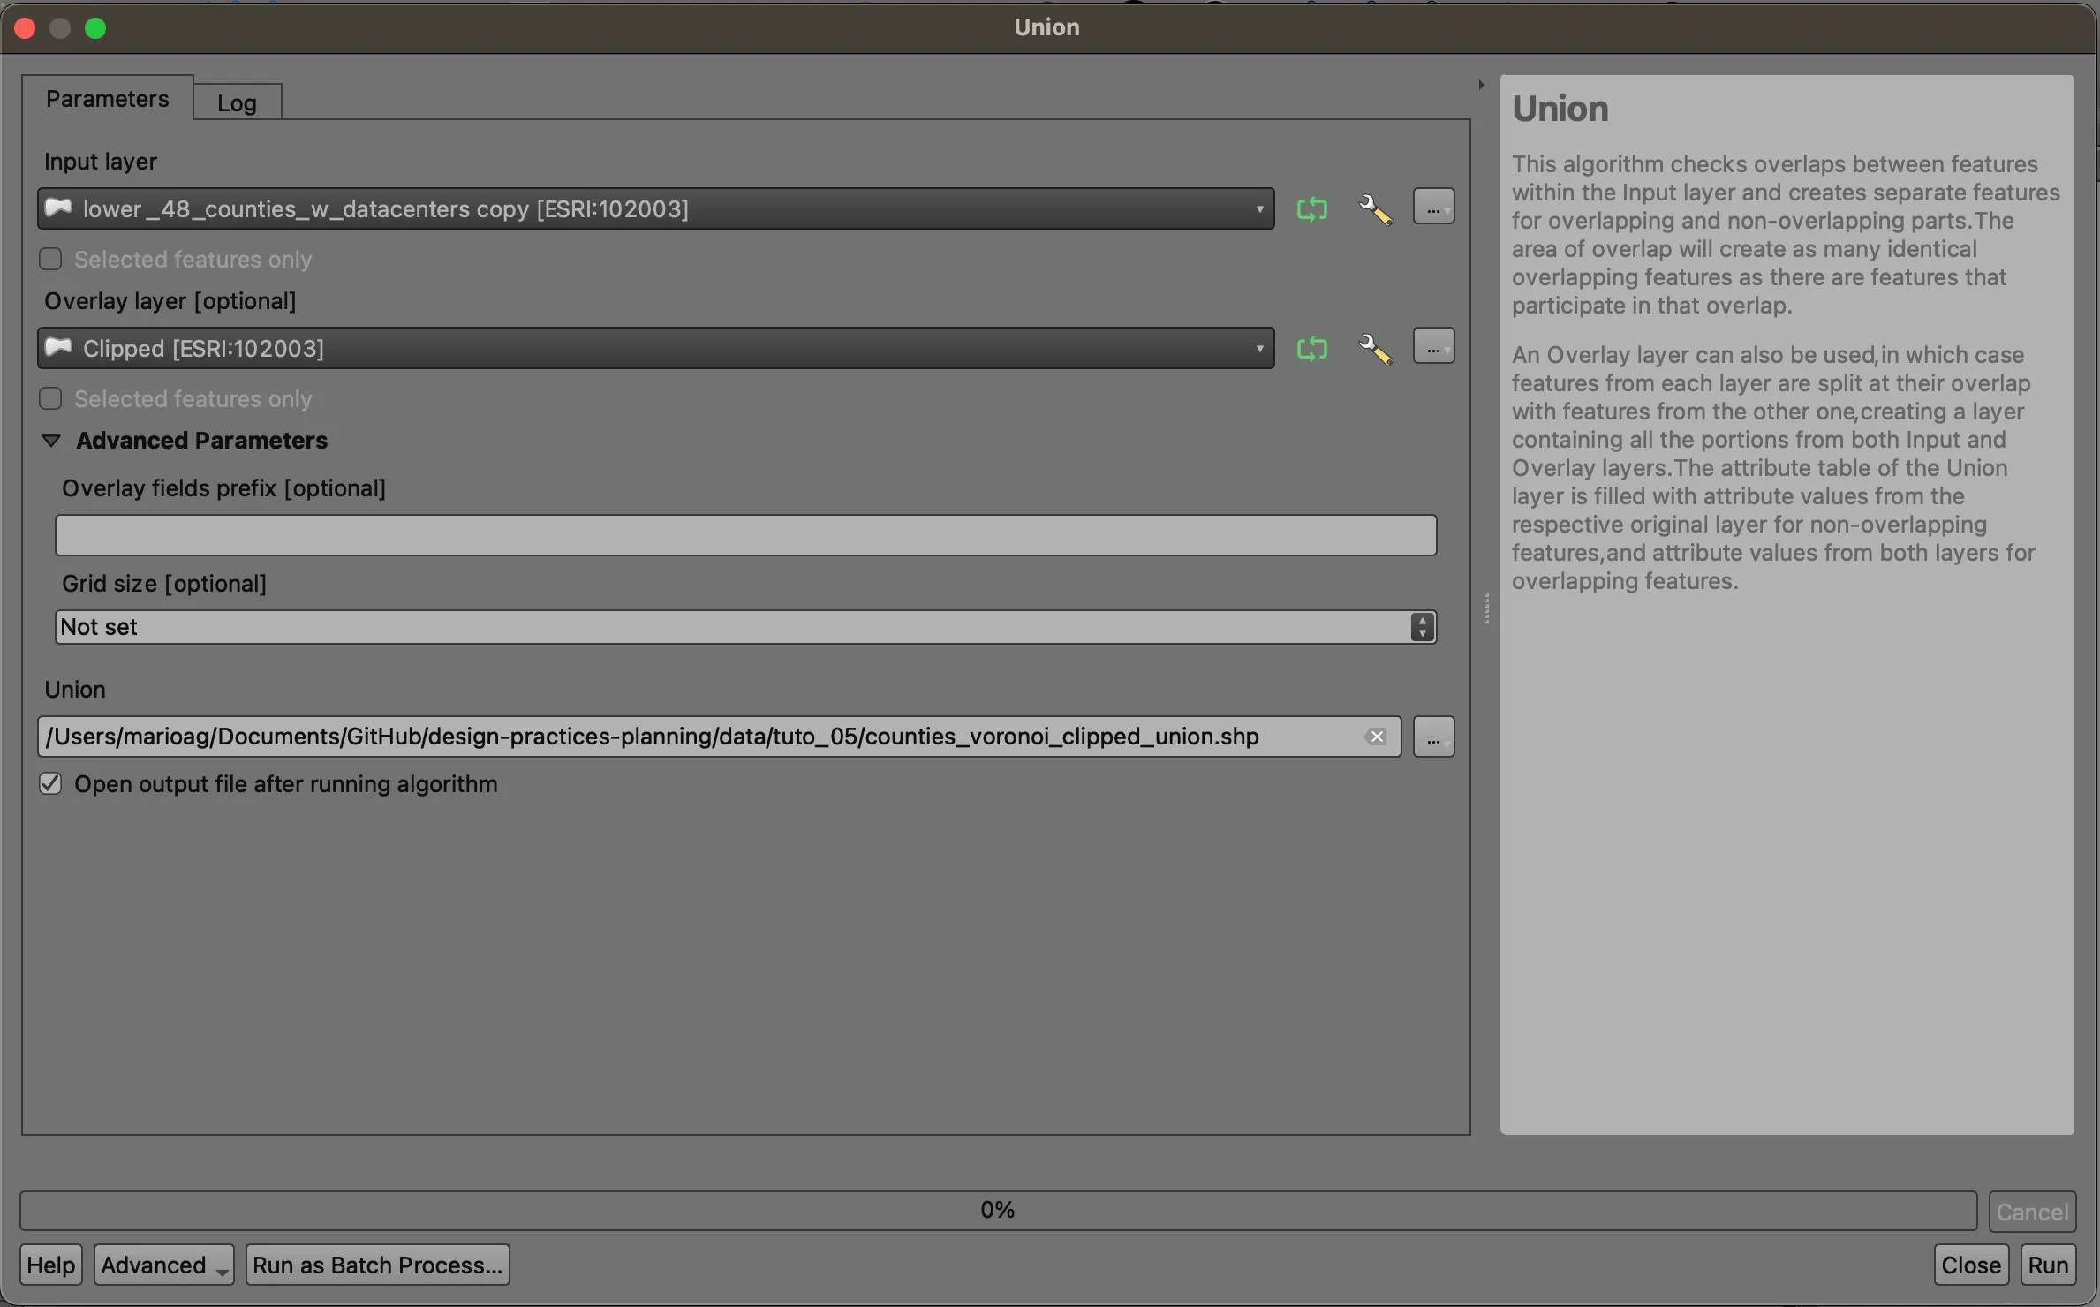This screenshot has height=1307, width=2100.
Task: Clear the Union output path with the X icon
Action: click(x=1375, y=737)
